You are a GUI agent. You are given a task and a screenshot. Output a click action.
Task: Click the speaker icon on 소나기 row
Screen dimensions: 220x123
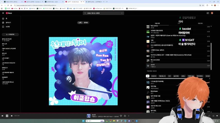pos(148,66)
